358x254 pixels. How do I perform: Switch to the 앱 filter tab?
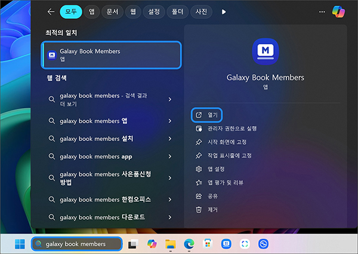pyautogui.click(x=91, y=12)
